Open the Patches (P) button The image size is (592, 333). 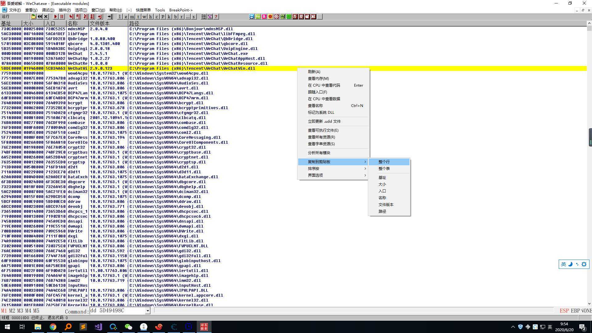pos(163,17)
